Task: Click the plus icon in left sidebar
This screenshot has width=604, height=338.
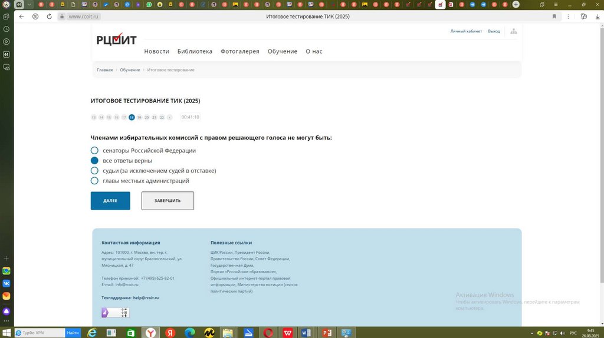Action: pos(6,259)
